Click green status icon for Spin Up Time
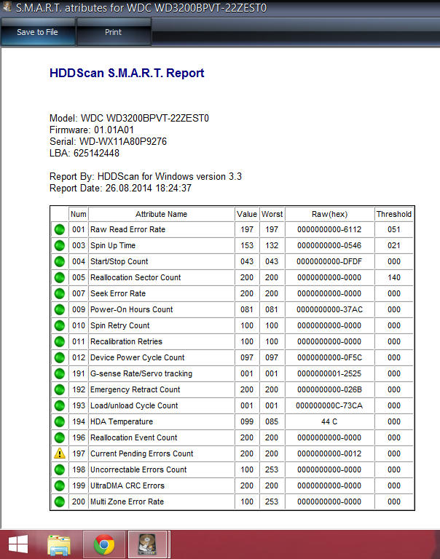The image size is (440, 559). (x=59, y=245)
